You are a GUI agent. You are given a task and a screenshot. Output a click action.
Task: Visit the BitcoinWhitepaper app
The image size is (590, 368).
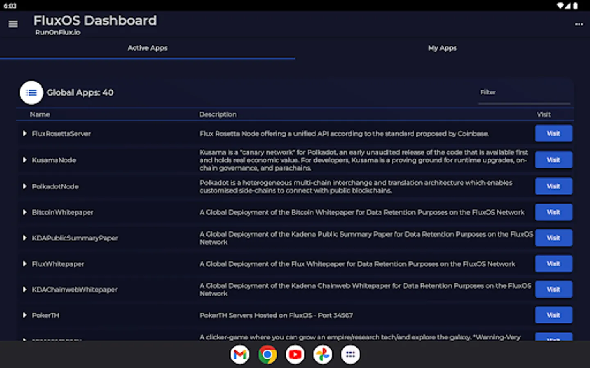[x=554, y=212]
